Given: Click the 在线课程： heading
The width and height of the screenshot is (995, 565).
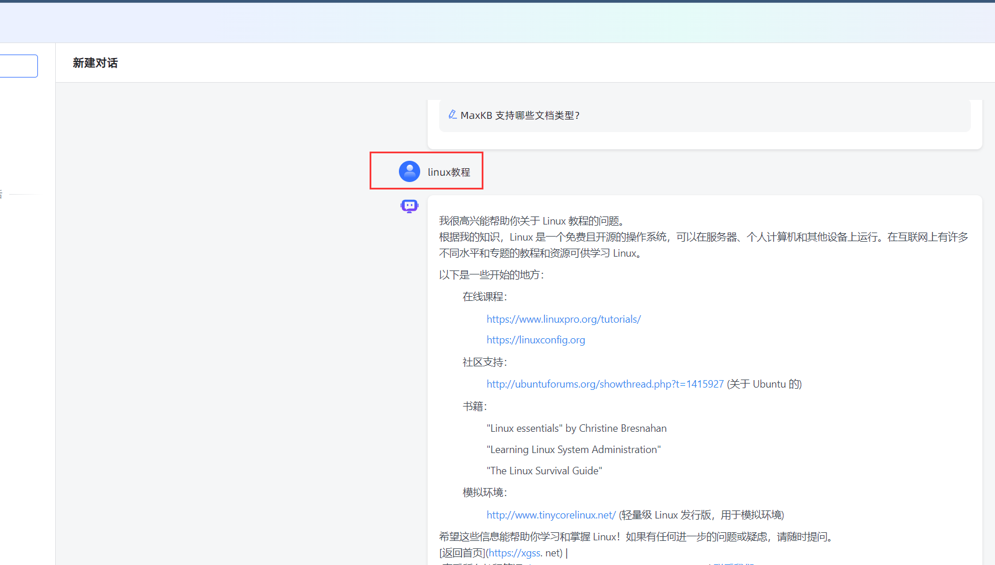Looking at the screenshot, I should (x=485, y=297).
